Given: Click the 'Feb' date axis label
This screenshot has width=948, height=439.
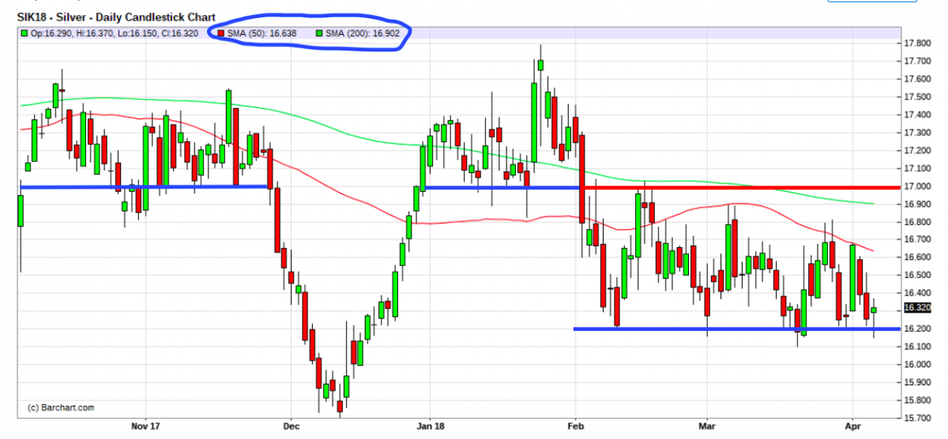Looking at the screenshot, I should [576, 427].
